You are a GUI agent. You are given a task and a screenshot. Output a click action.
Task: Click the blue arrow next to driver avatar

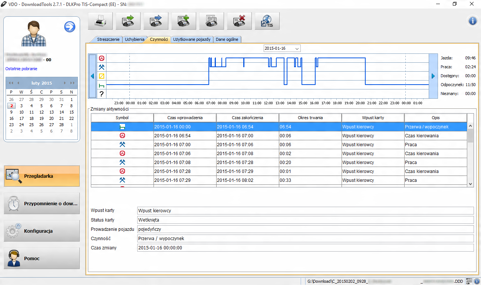70,27
